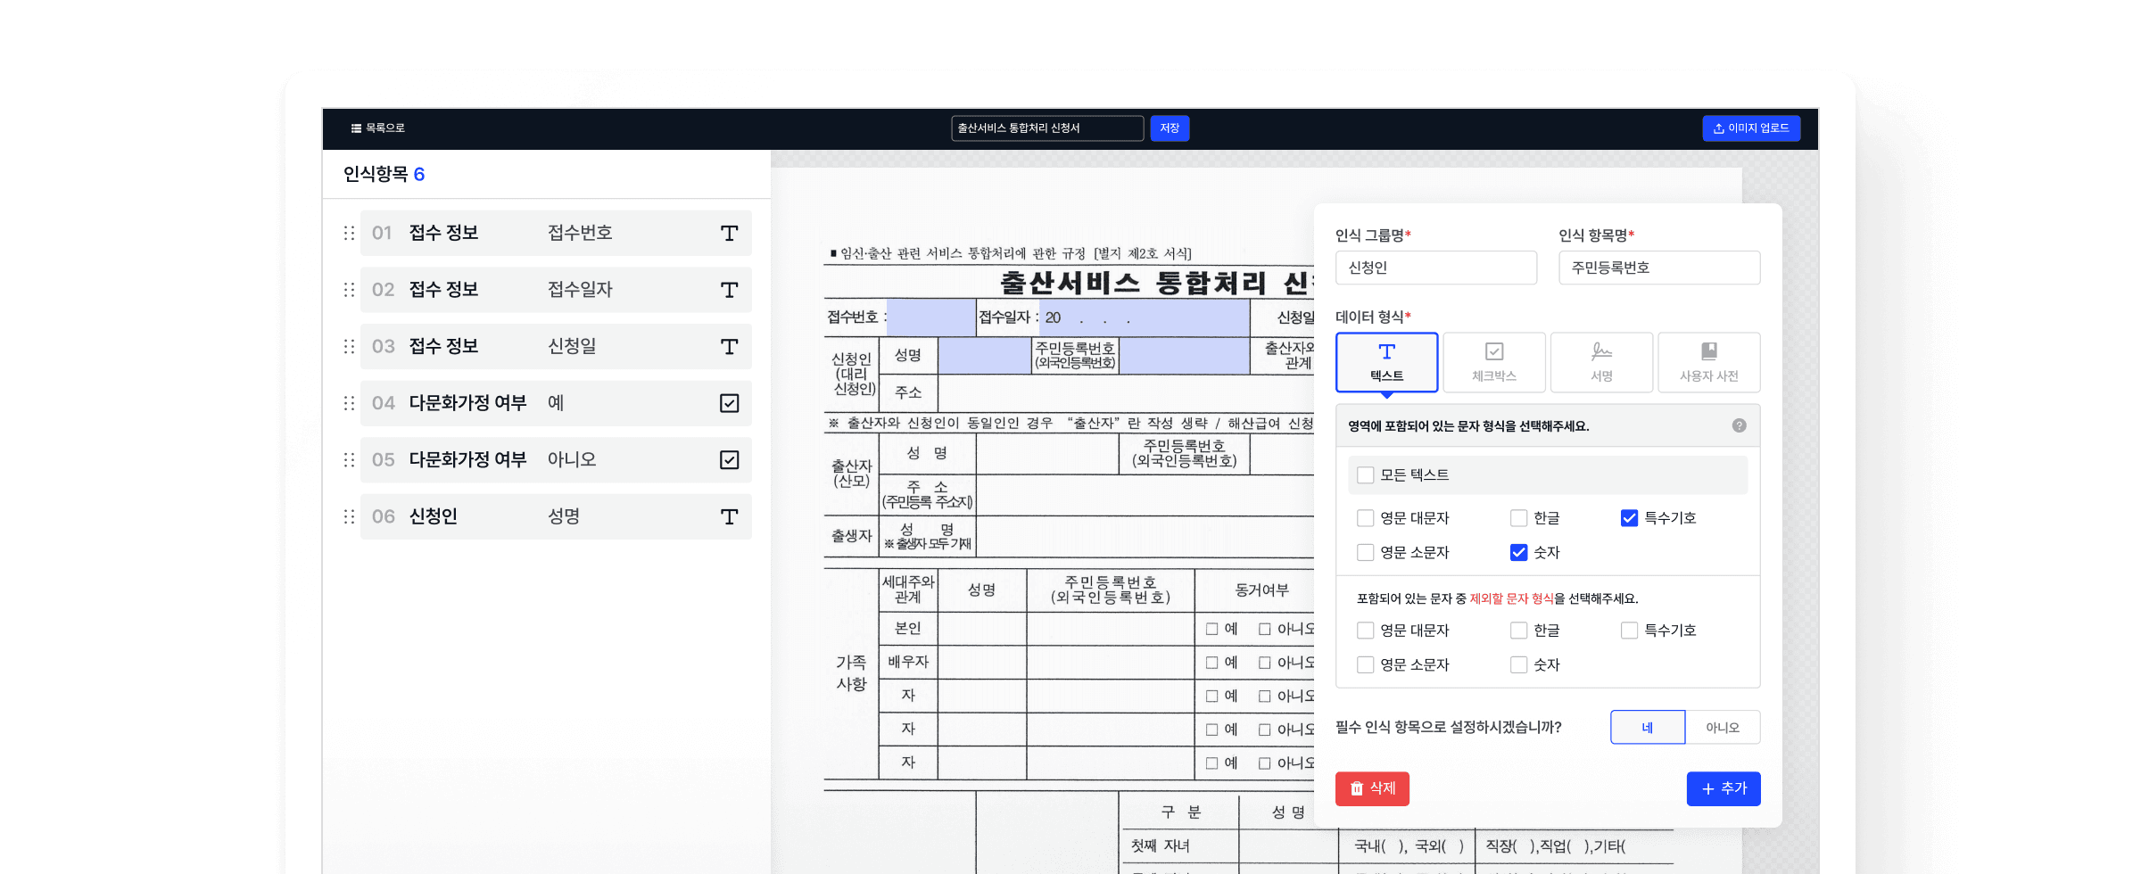This screenshot has width=2141, height=874.
Task: Select the 텍스트 data format tab
Action: pyautogui.click(x=1386, y=362)
